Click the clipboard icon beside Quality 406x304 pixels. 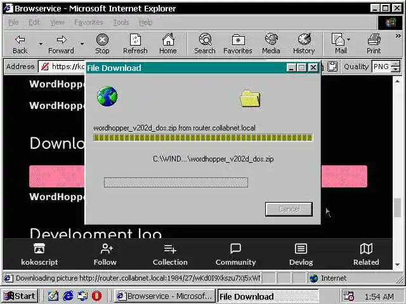[x=332, y=66]
